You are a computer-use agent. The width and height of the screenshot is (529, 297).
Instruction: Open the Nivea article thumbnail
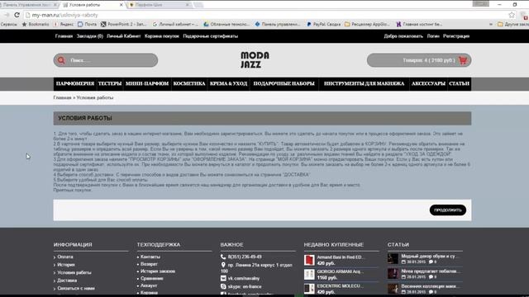coord(393,273)
